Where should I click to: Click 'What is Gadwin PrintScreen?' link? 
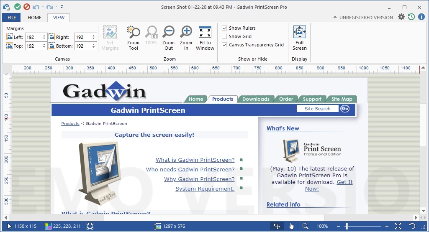tap(195, 160)
